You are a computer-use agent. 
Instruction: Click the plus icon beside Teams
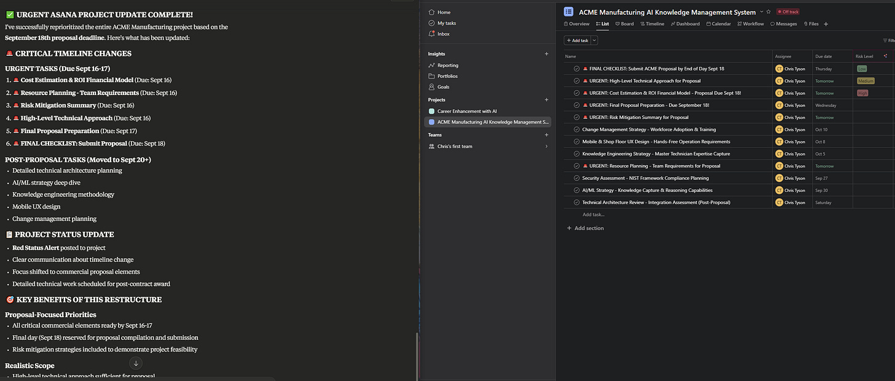pos(546,135)
